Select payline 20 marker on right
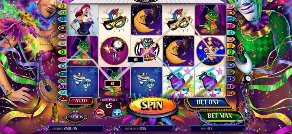Screen dimensions: 292x134 point(231,39)
